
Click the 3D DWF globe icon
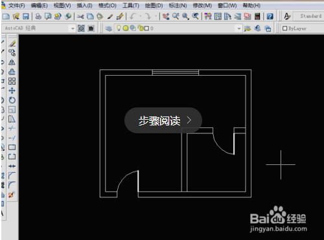[x=68, y=16]
